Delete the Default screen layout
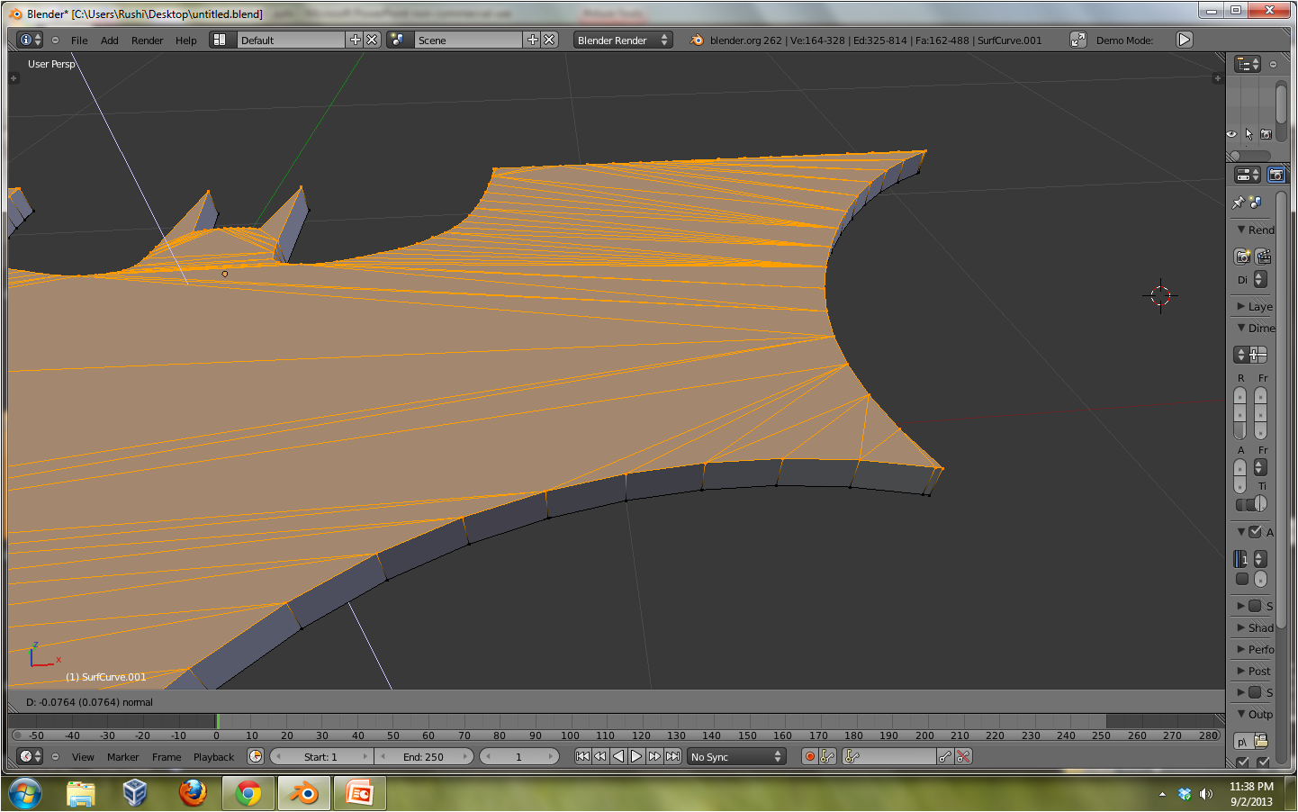Screen dimensions: 1298x812 (372, 40)
